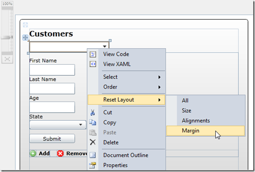Open the Customers combo box dropdown arrow

click(105, 46)
